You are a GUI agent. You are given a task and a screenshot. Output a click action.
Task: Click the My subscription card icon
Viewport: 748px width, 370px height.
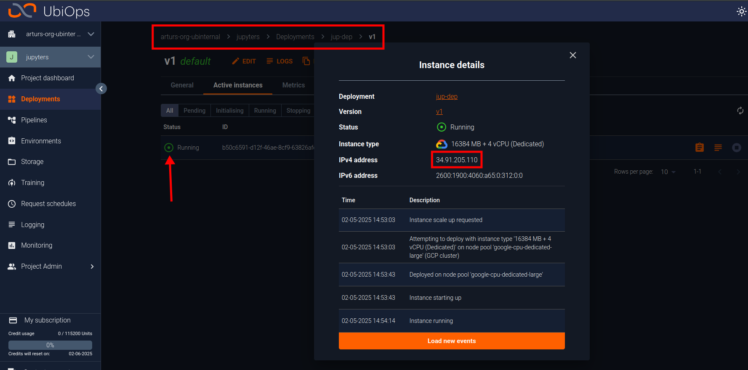click(13, 320)
